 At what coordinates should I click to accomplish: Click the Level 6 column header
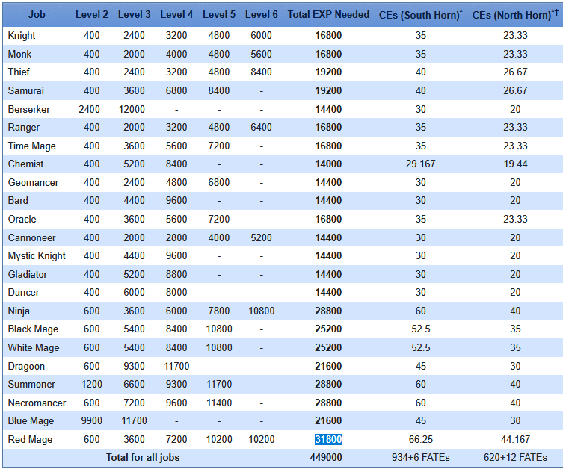coord(261,15)
